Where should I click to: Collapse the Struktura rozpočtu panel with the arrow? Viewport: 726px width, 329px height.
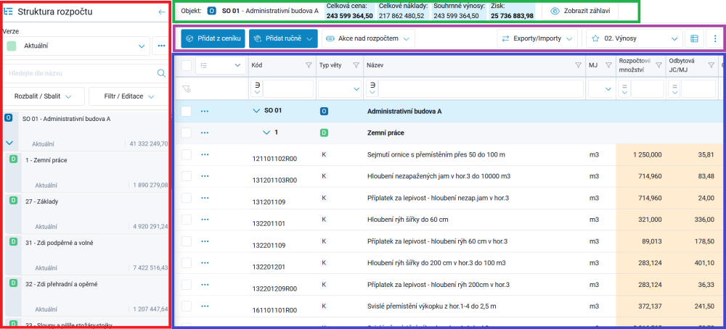click(x=162, y=12)
